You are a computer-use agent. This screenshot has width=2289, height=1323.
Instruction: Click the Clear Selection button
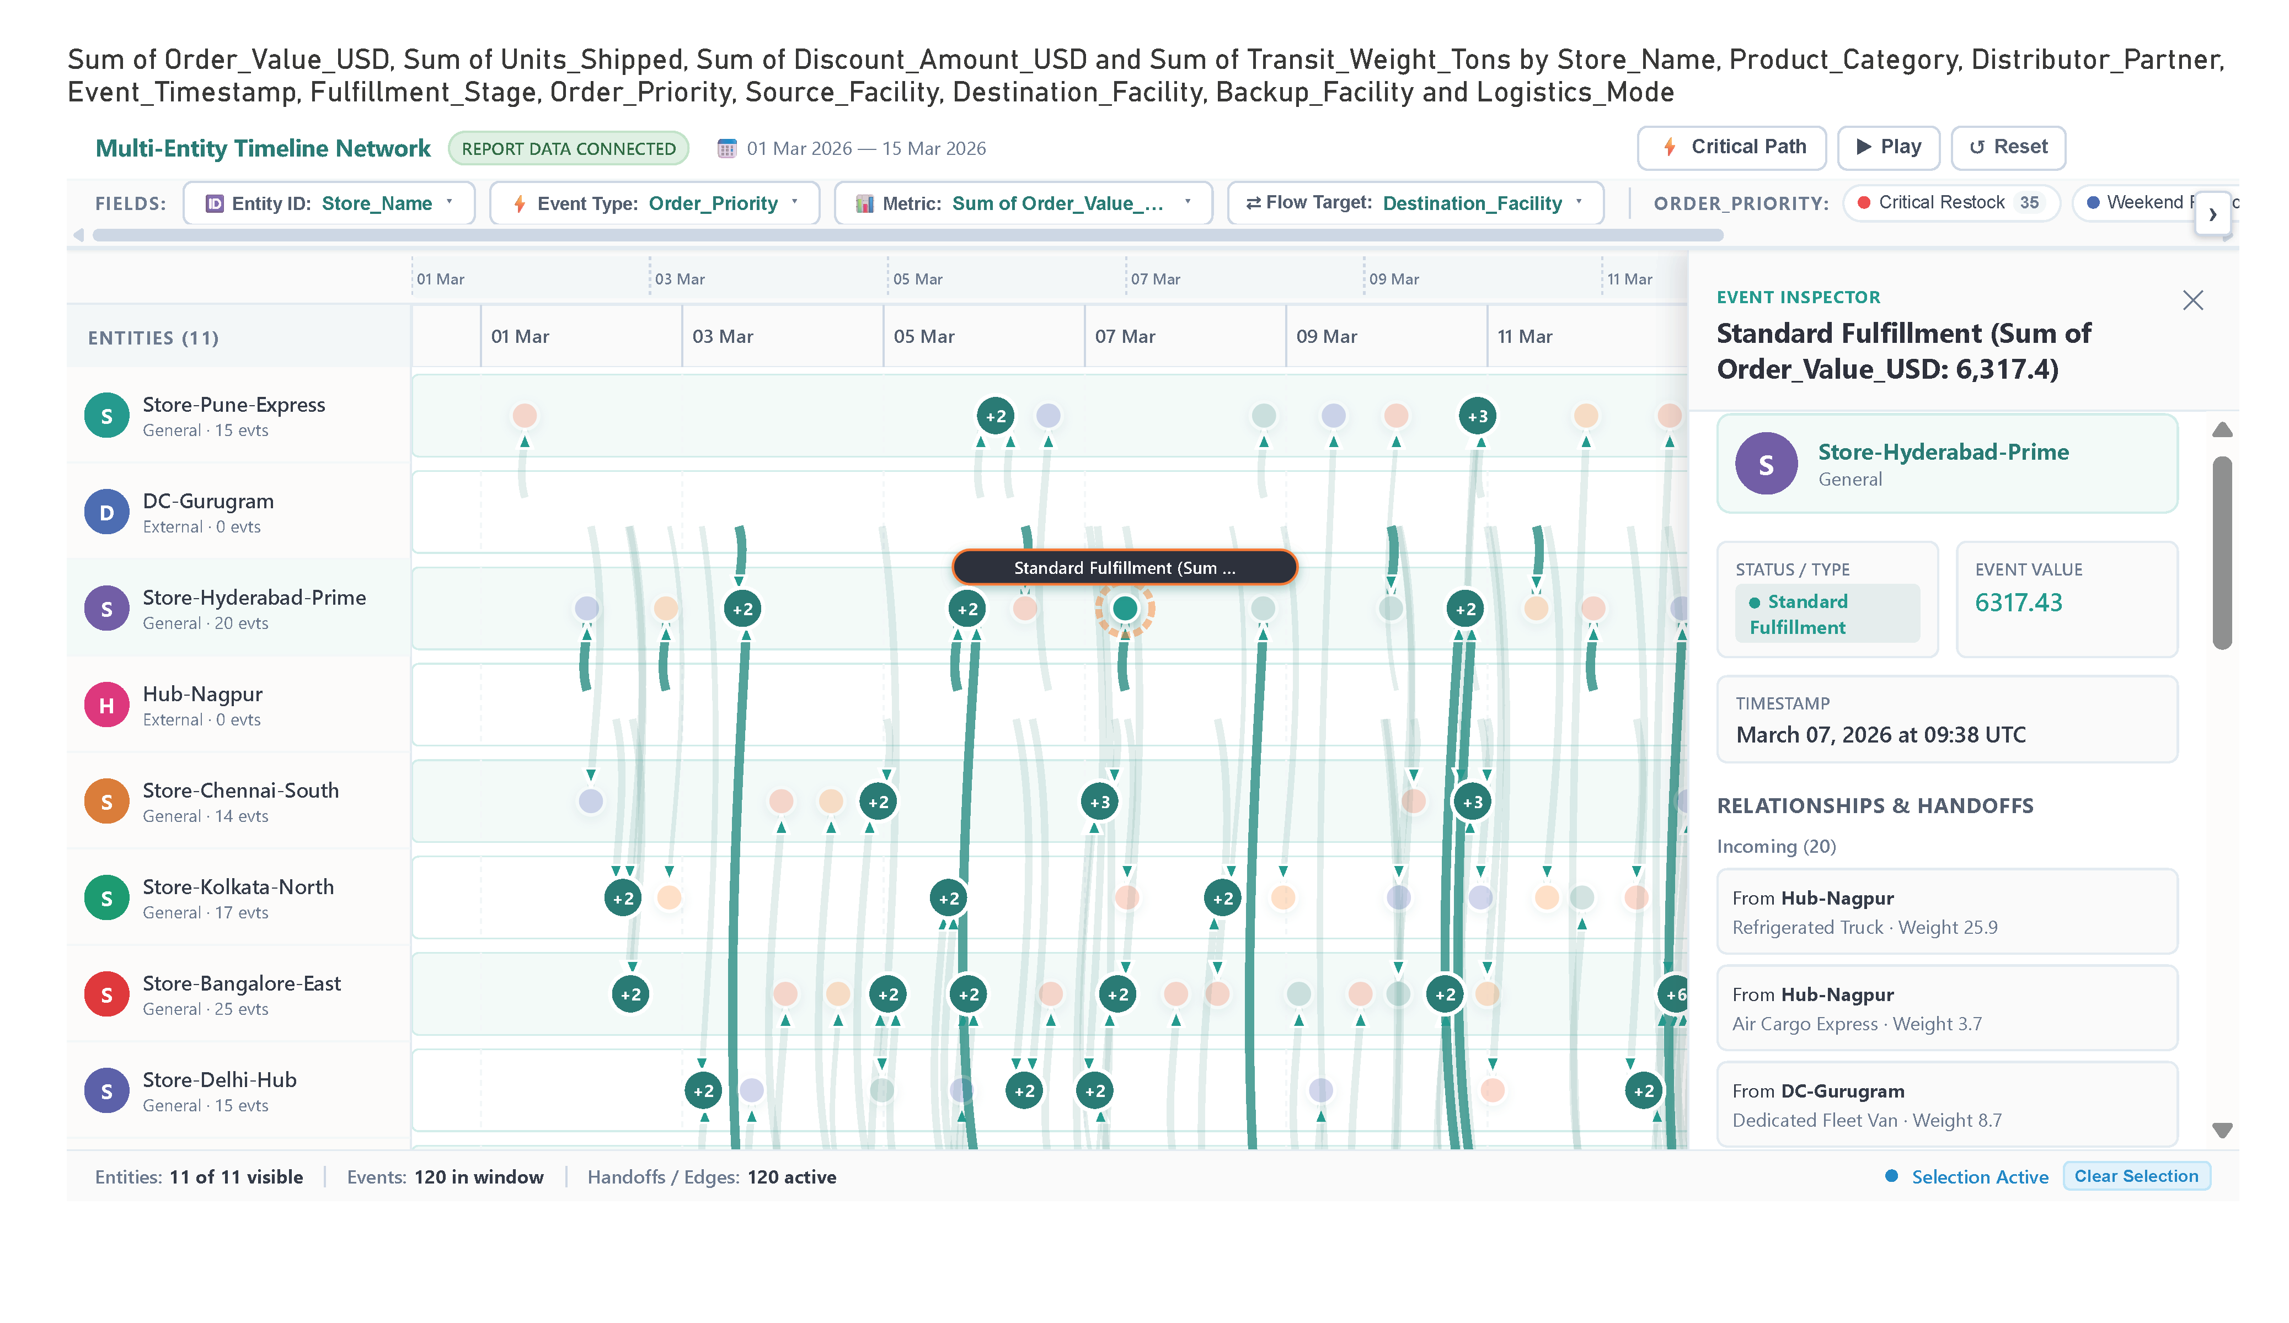tap(2136, 1176)
